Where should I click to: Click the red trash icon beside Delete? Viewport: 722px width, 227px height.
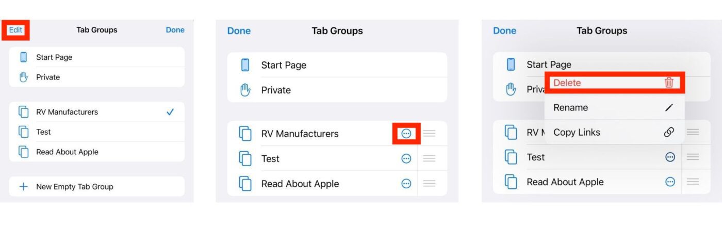[x=669, y=83]
